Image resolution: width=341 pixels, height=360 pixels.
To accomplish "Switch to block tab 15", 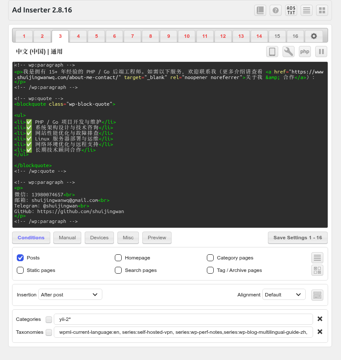I will 277,36.
